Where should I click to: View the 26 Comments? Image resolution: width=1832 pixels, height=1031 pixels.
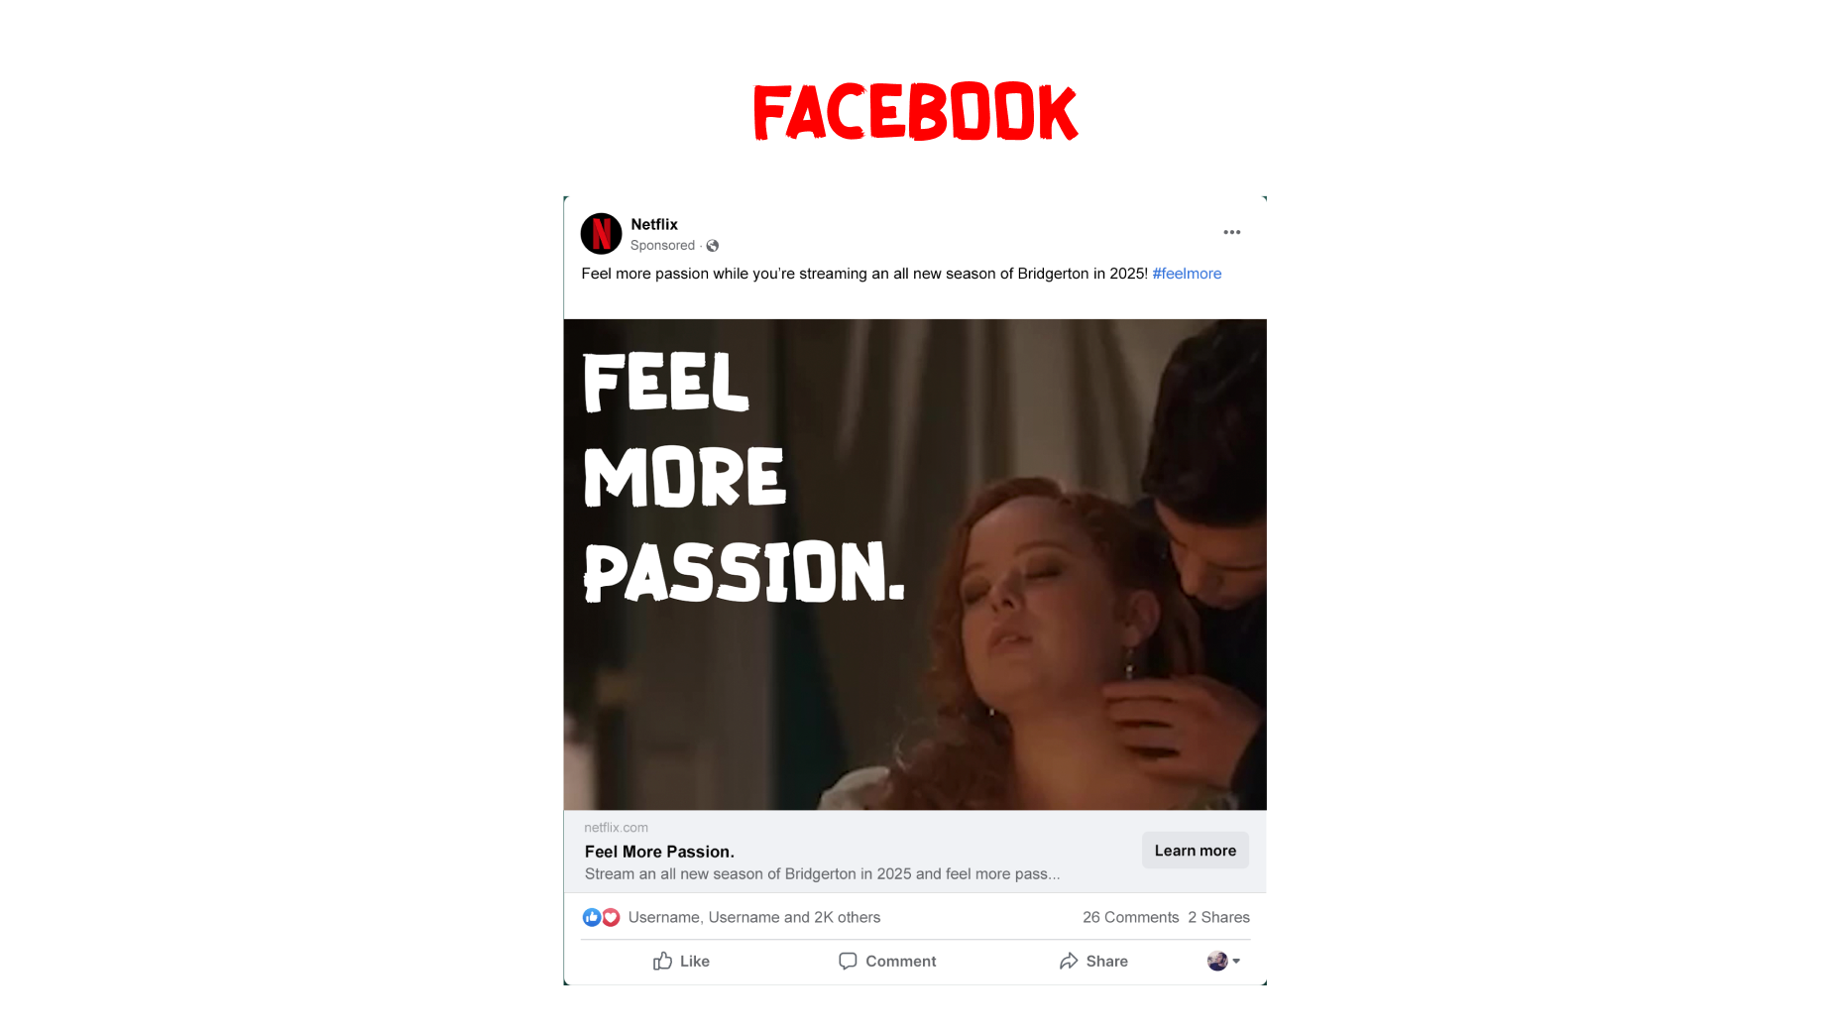(x=1130, y=917)
